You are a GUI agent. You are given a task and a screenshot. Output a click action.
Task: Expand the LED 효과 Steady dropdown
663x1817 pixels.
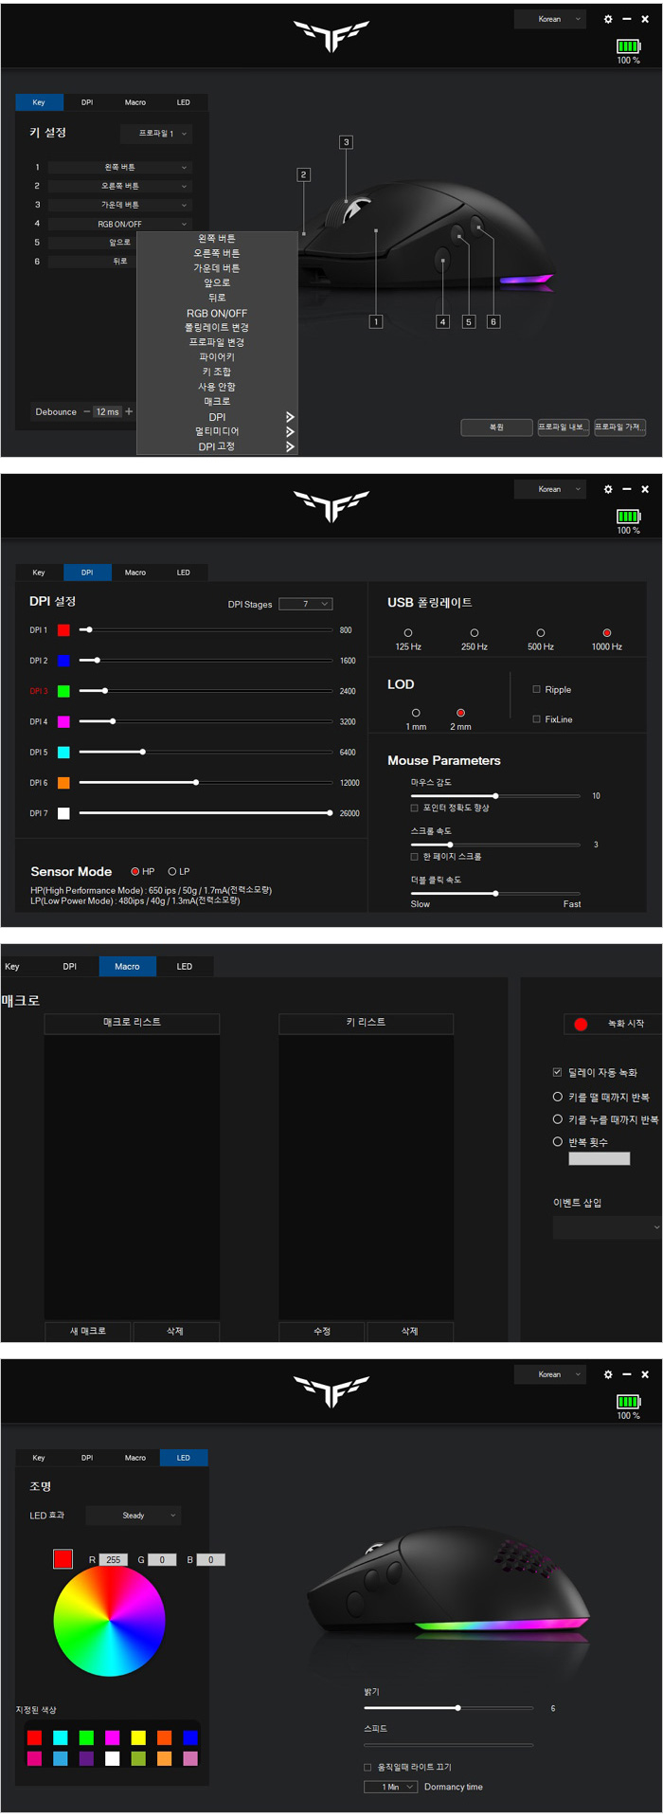[x=134, y=1516]
